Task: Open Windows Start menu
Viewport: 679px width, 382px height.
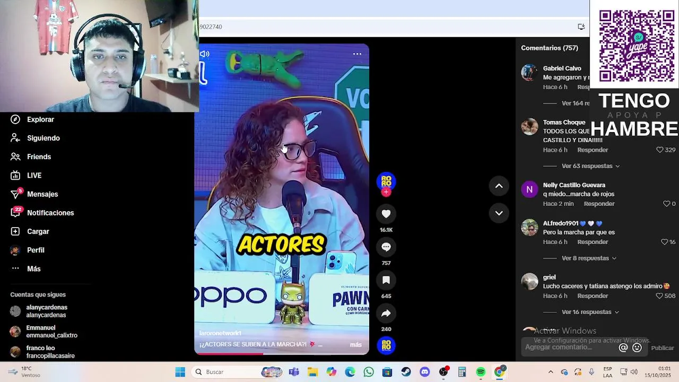Action: coord(180,372)
